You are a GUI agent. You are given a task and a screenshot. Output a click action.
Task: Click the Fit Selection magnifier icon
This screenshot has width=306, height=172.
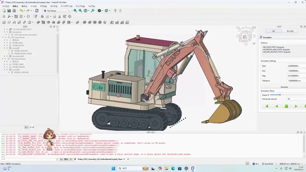[80, 11]
